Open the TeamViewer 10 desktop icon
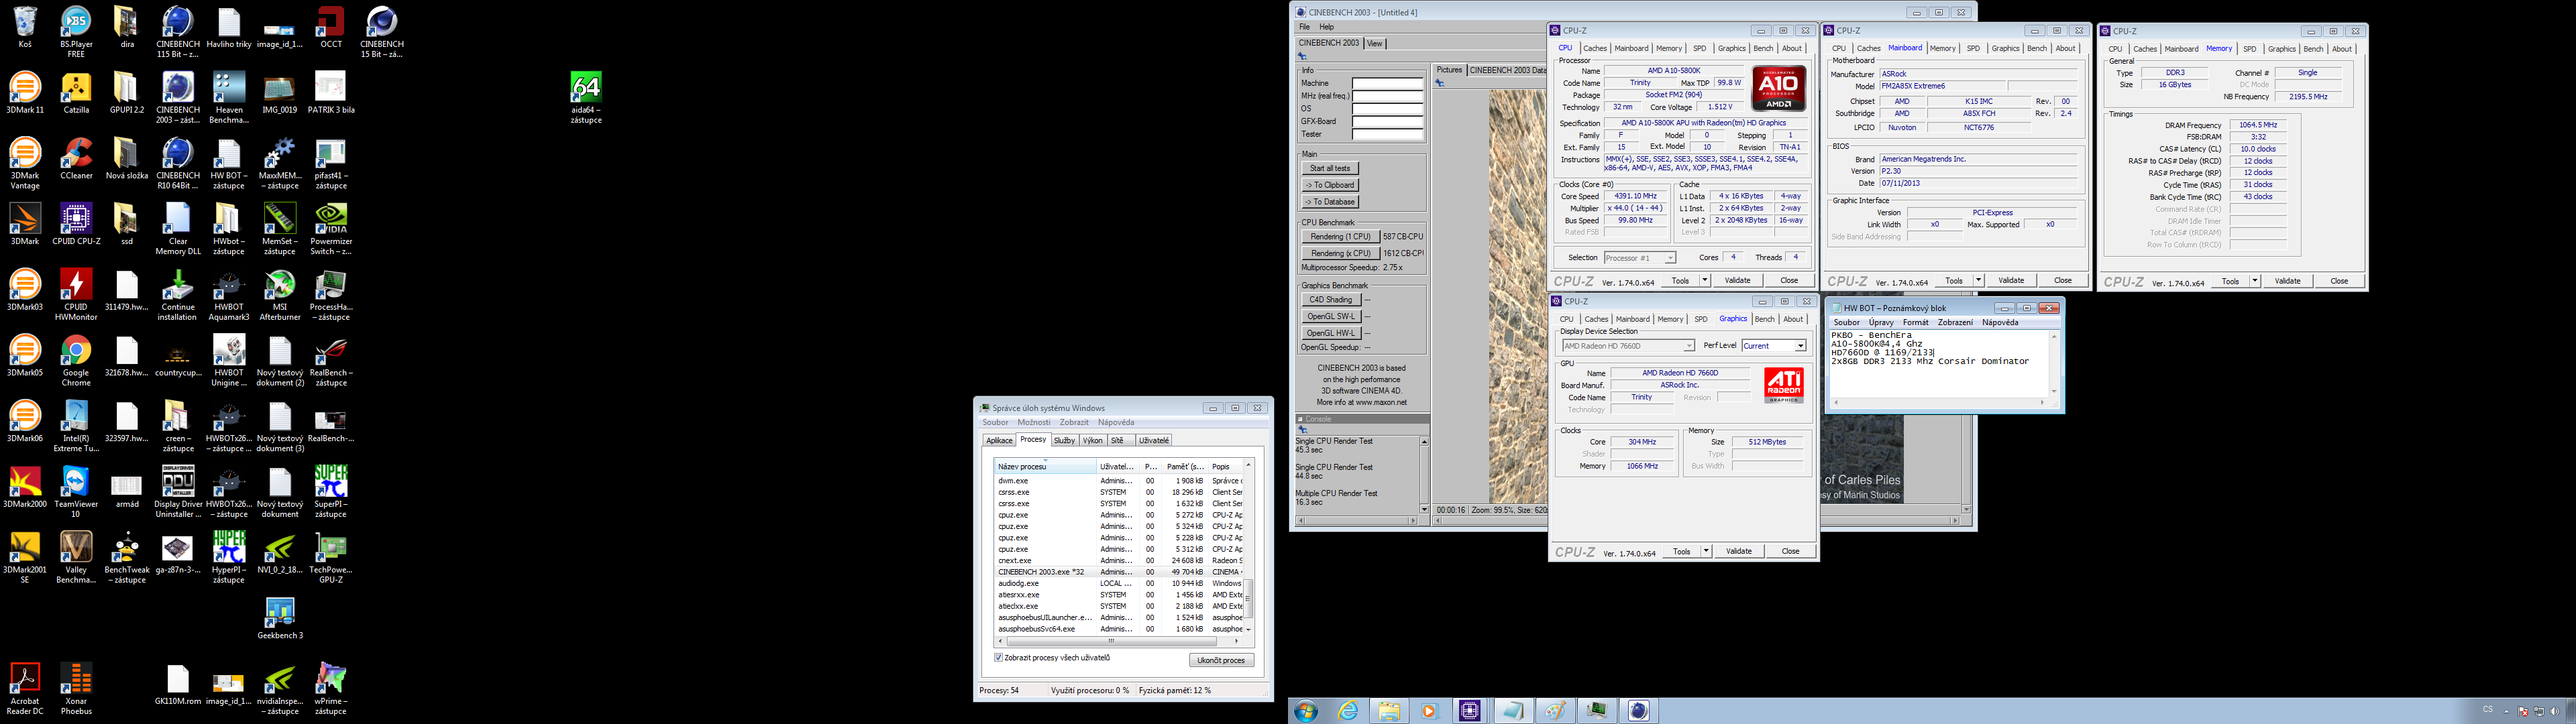The width and height of the screenshot is (2576, 724). [x=76, y=492]
